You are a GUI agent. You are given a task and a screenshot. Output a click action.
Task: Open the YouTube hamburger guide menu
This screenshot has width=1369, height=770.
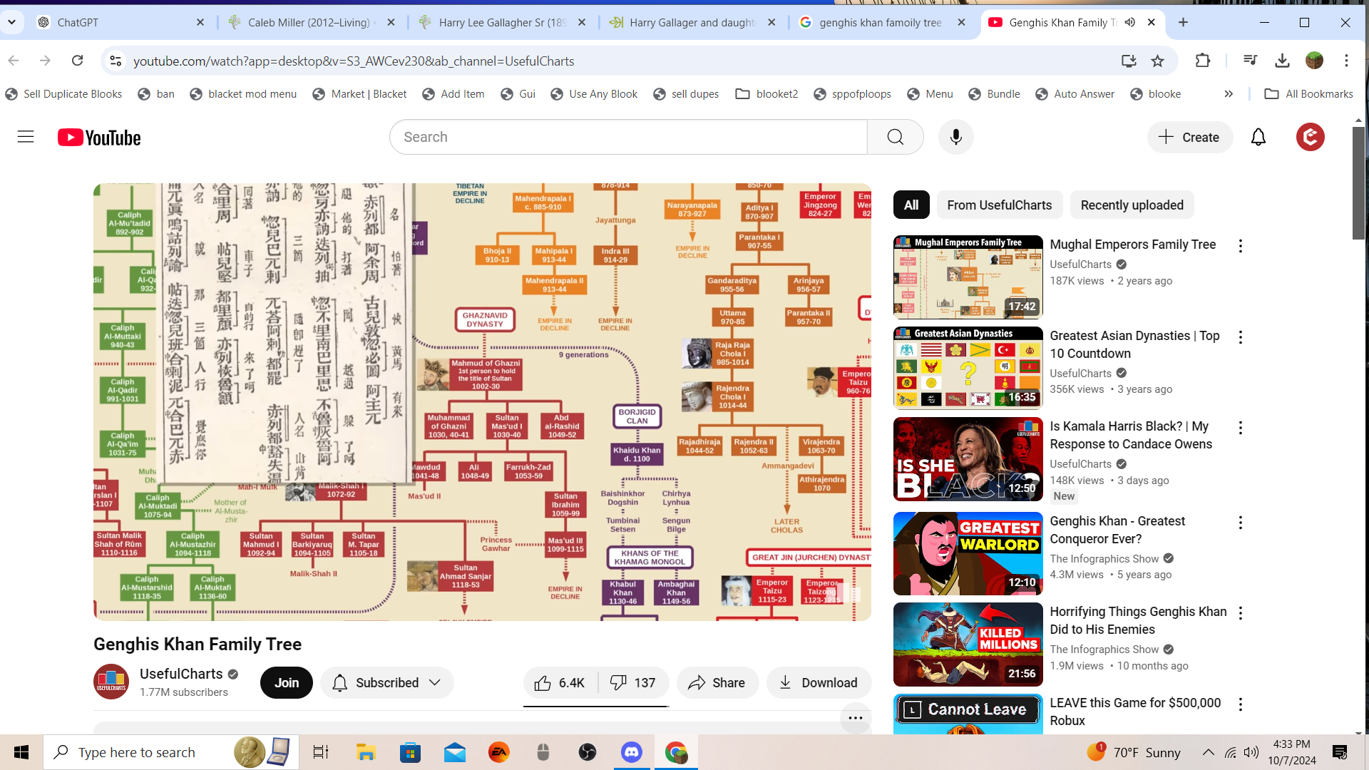[26, 137]
